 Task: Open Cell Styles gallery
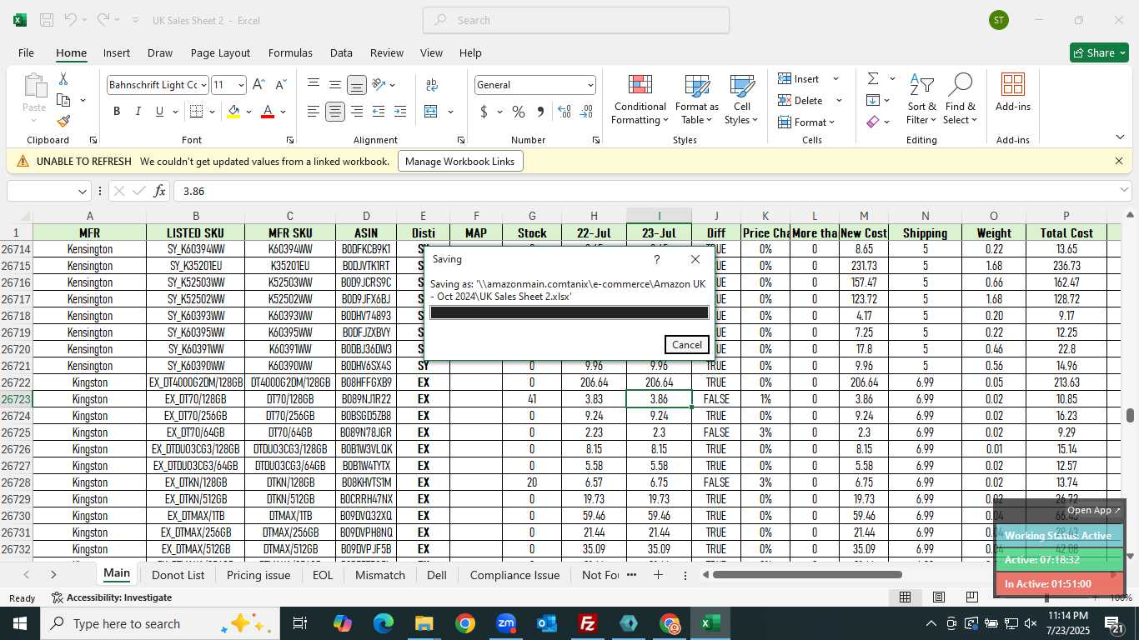point(741,100)
